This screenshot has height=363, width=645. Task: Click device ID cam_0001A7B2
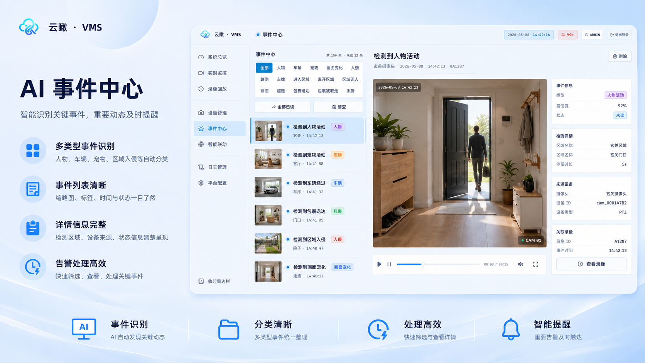coord(611,203)
